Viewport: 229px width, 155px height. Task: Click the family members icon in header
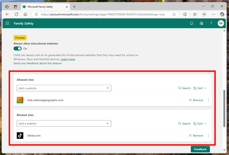[201, 23]
